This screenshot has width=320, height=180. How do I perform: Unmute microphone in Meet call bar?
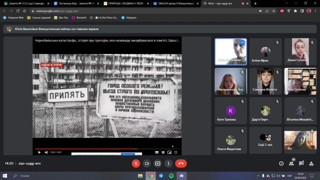(136, 164)
